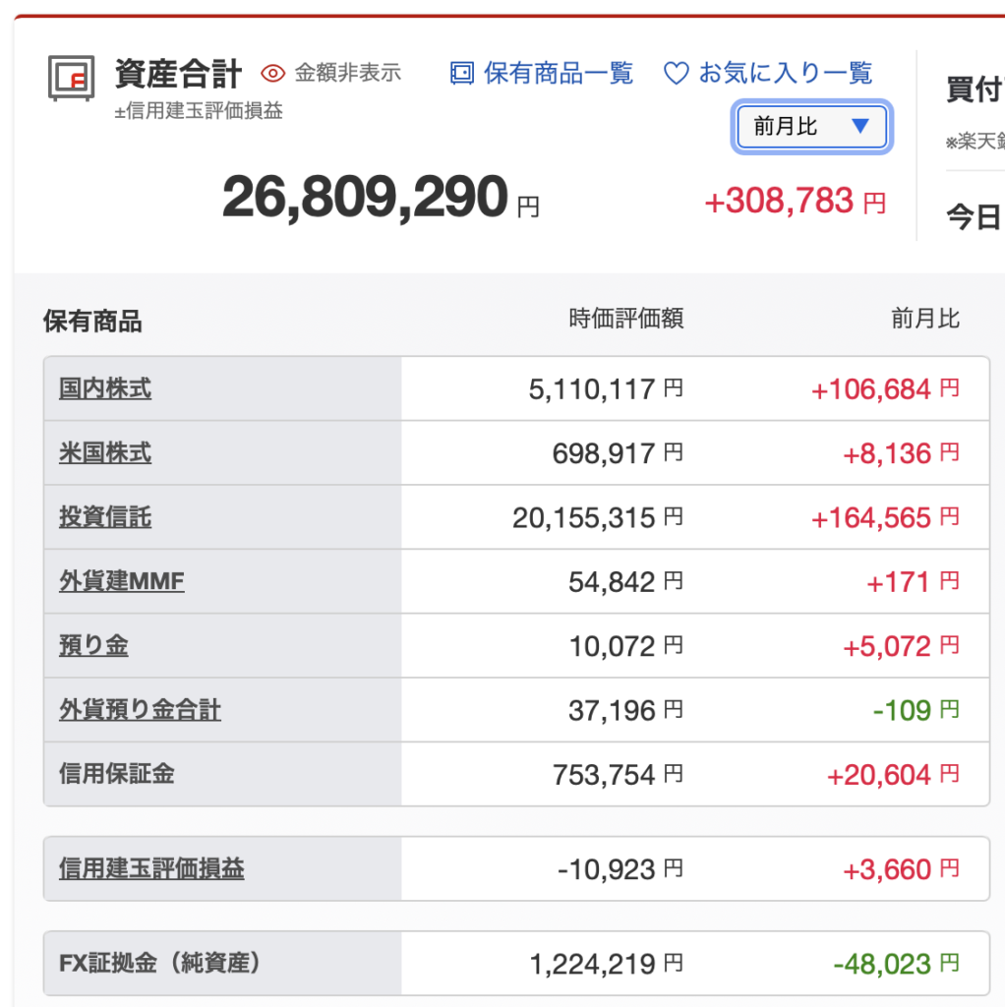This screenshot has width=1005, height=1007.
Task: Click the 信用保証金 change +20,604
Action: (878, 775)
